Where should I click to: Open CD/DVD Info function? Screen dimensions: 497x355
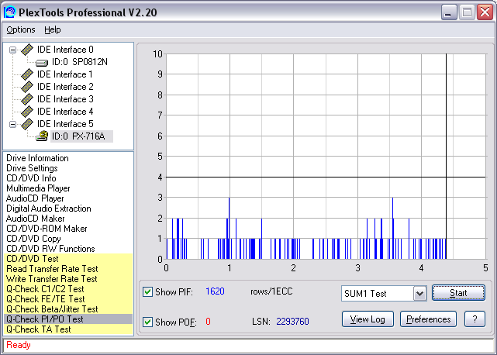(x=31, y=178)
